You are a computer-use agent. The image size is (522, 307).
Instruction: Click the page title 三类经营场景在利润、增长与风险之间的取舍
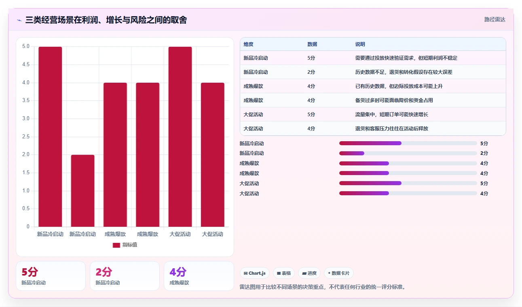coord(106,20)
